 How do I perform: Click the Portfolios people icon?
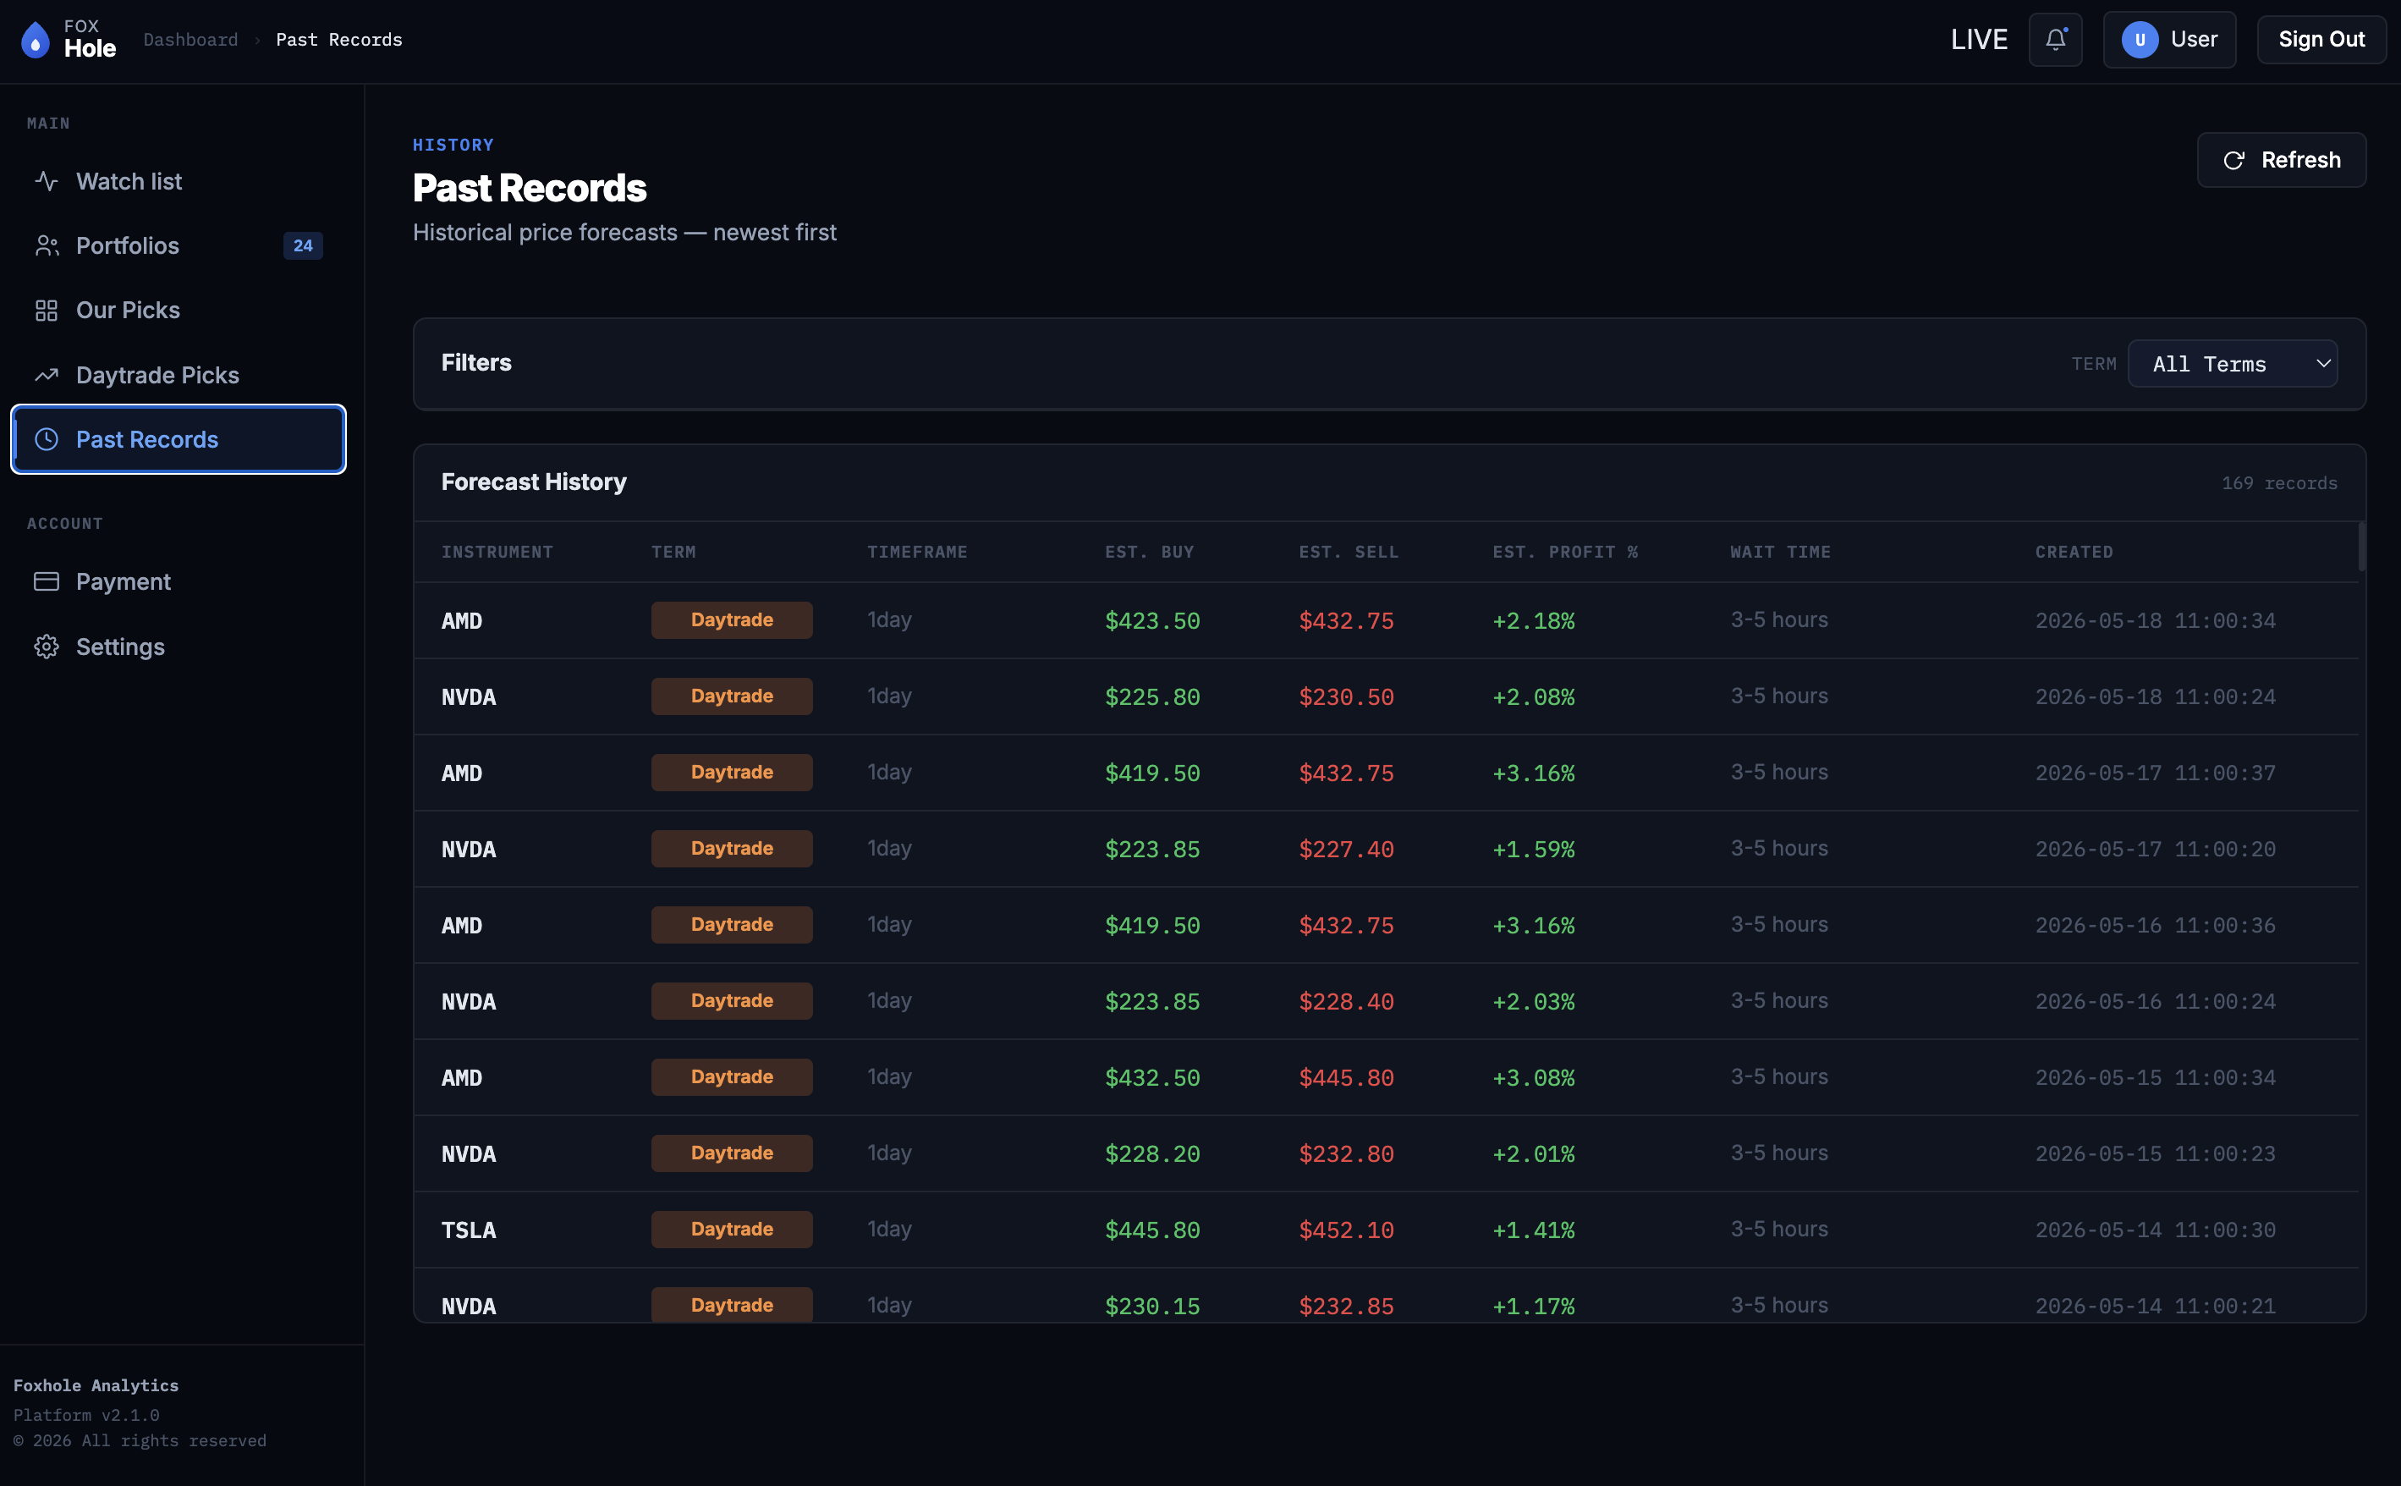coord(47,245)
